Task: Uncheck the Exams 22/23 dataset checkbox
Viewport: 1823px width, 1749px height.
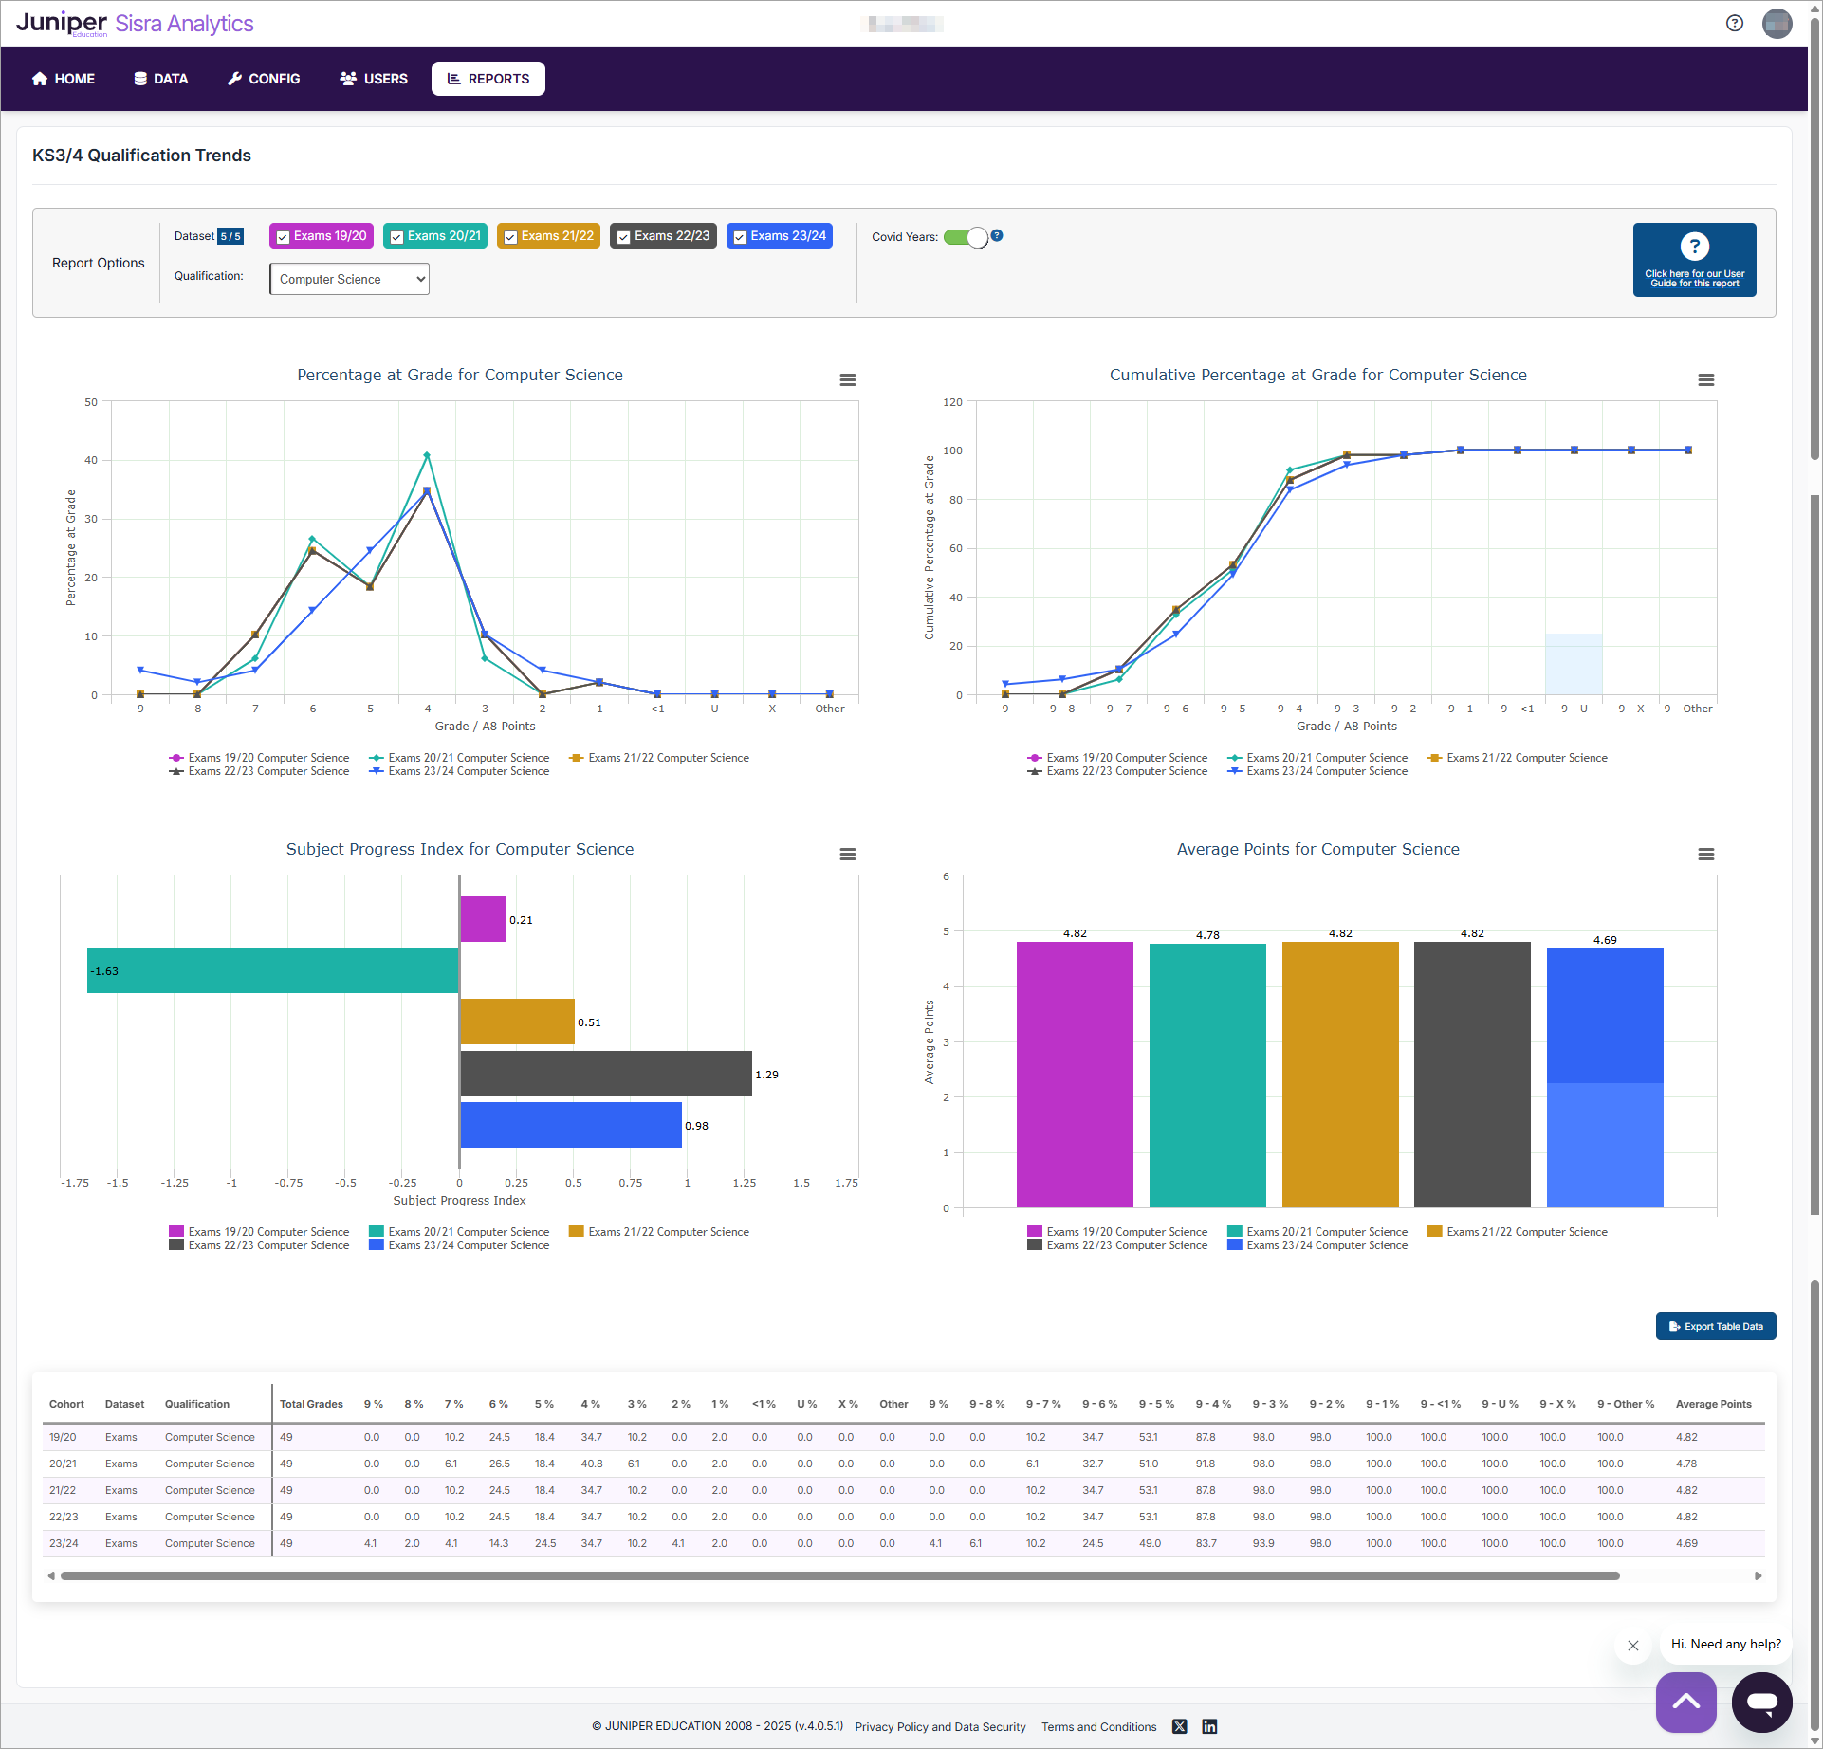Action: pos(623,237)
